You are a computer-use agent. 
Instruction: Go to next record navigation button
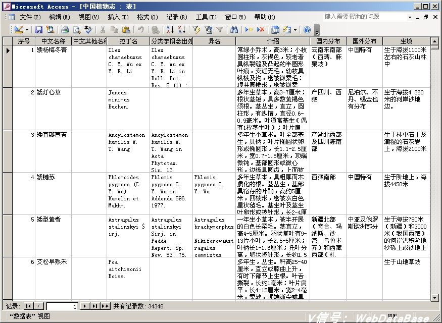click(85, 306)
